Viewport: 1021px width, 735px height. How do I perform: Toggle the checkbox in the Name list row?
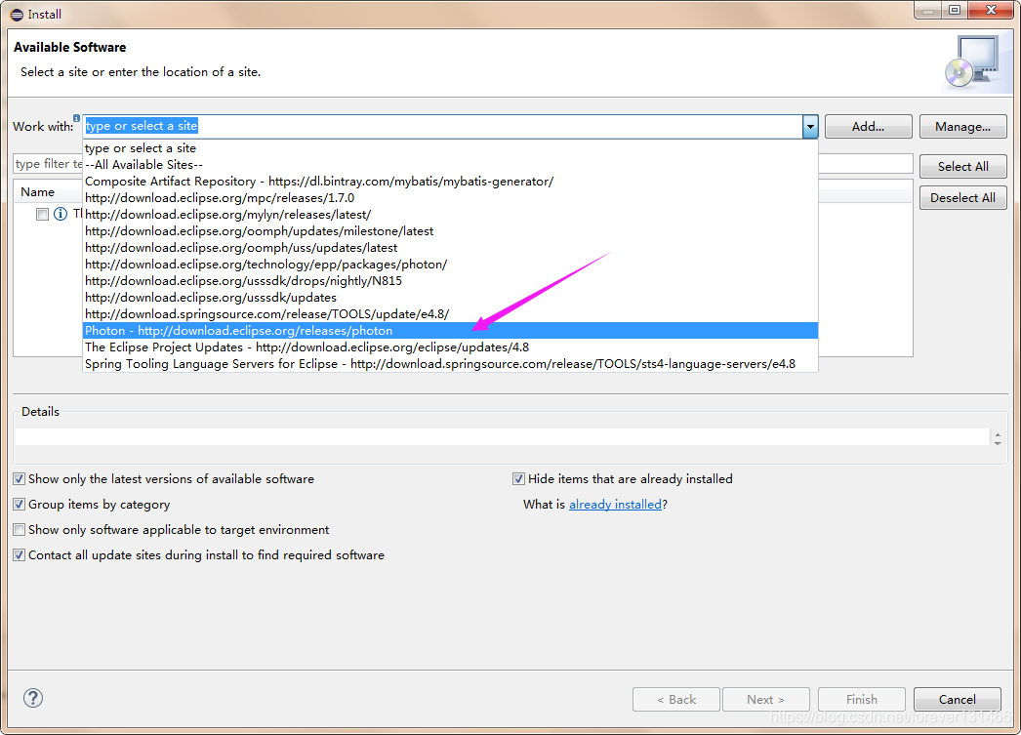click(x=42, y=214)
